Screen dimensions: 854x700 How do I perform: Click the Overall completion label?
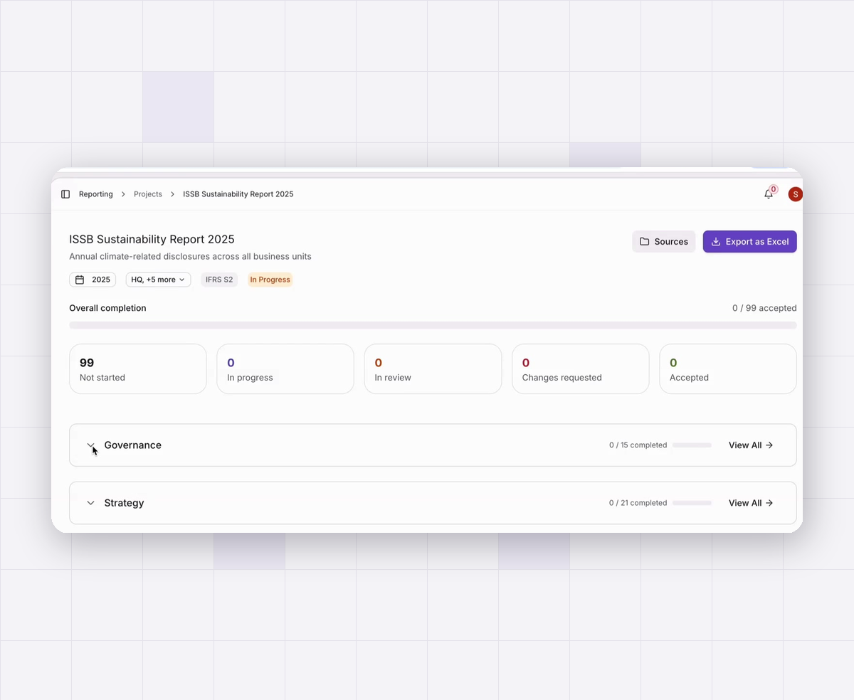[x=107, y=308]
